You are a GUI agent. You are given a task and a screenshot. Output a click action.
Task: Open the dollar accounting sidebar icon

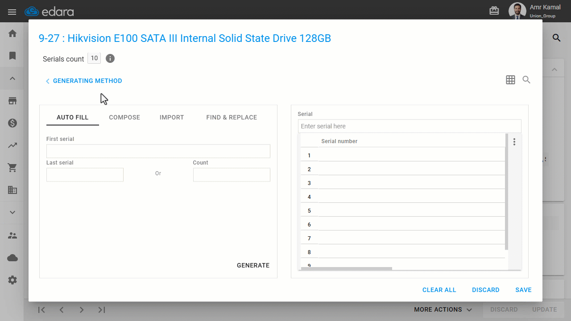[x=12, y=123]
